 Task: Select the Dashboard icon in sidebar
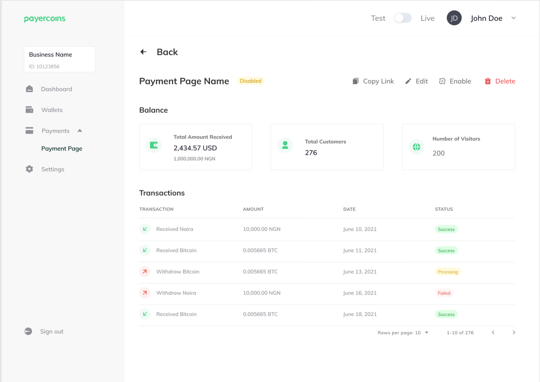tap(29, 89)
